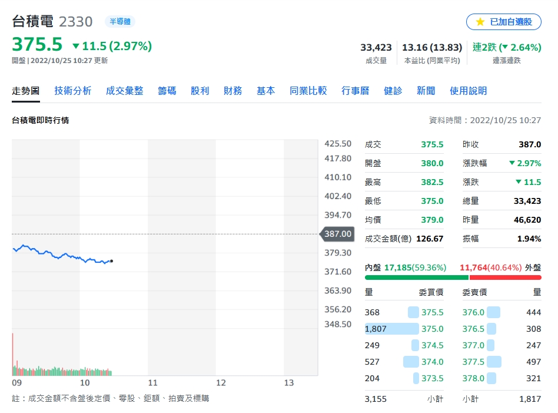This screenshot has height=413, width=558.
Task: Click the ask subtotal 1,817
Action: 530,399
